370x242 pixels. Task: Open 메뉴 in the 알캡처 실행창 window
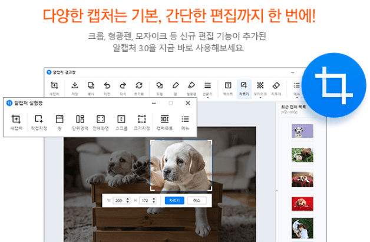185,122
